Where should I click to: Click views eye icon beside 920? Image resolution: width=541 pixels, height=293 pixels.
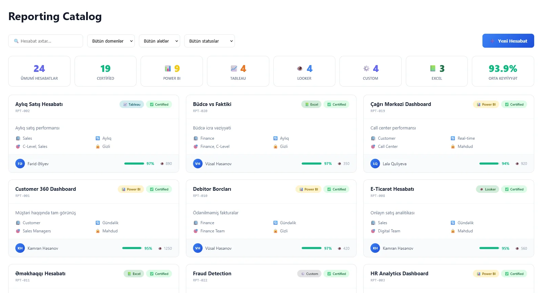tap(517, 164)
